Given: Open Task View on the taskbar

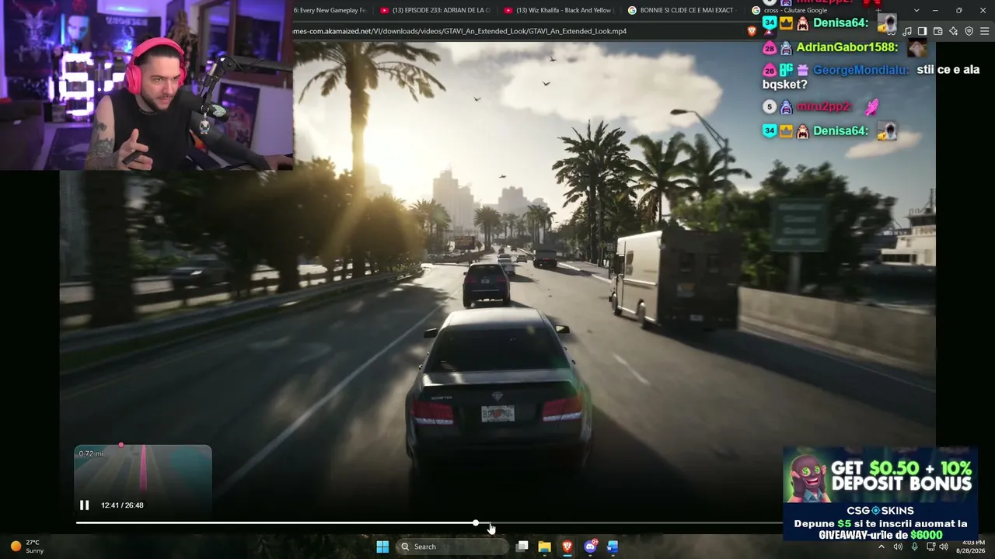Looking at the screenshot, I should pos(522,547).
